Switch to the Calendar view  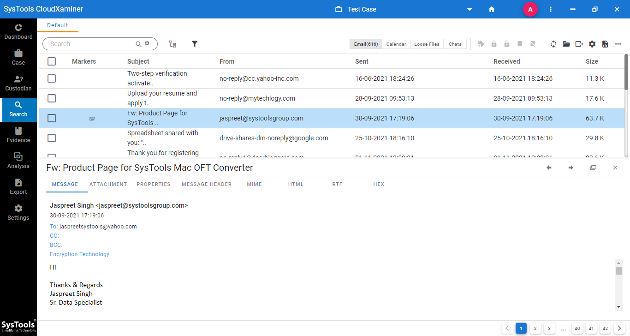pyautogui.click(x=396, y=44)
